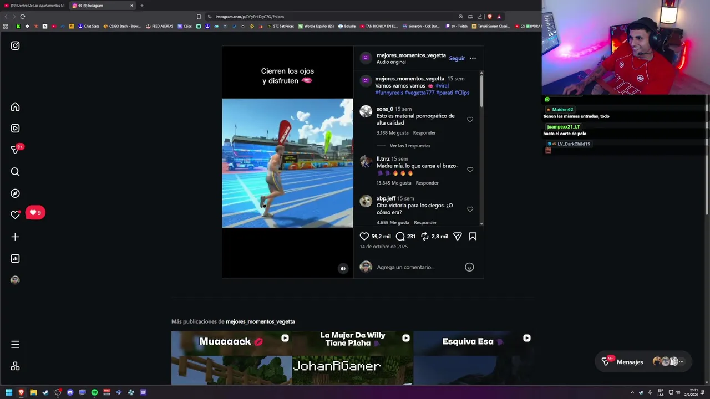Image resolution: width=710 pixels, height=399 pixels.
Task: Open the #funnyreels hashtag
Action: click(x=389, y=93)
